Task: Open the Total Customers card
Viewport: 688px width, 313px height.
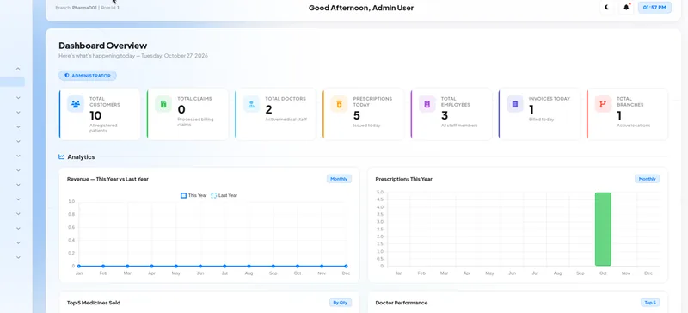Action: tap(100, 114)
